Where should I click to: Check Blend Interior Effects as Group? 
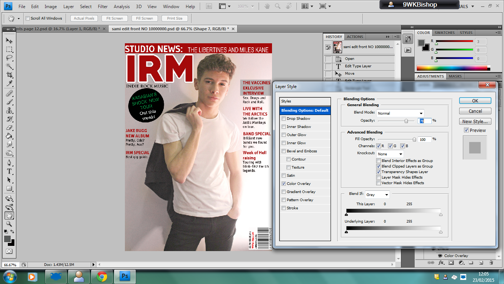(378, 161)
